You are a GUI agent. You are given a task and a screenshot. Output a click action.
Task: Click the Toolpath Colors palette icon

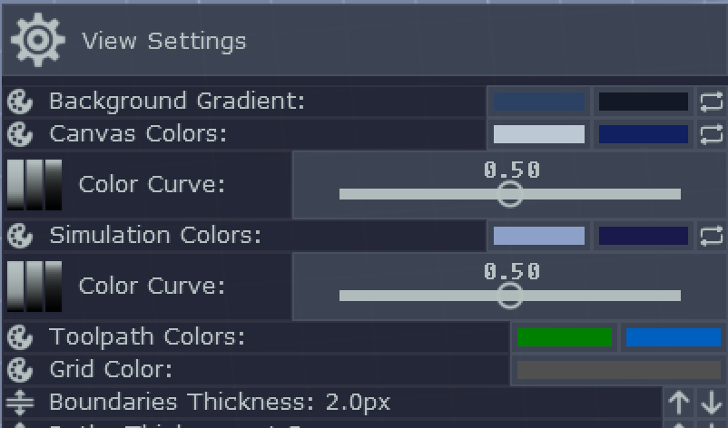click(20, 337)
